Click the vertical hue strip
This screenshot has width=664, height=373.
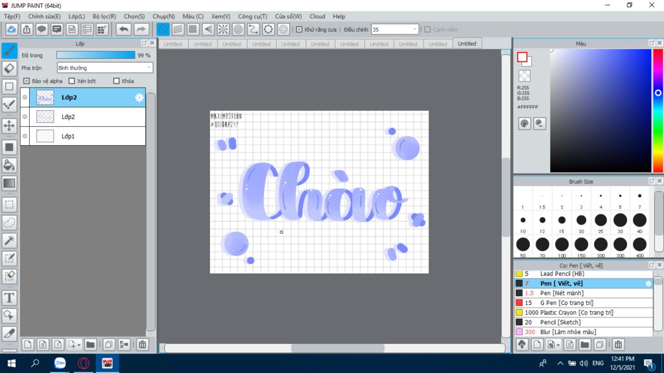[658, 111]
